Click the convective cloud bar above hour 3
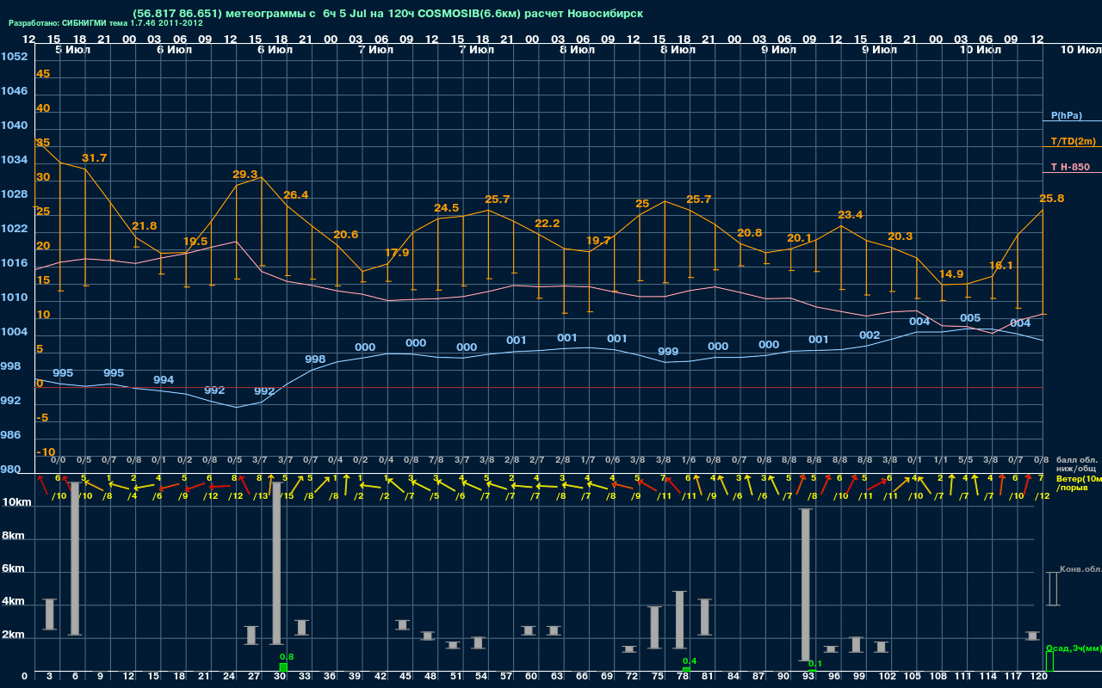This screenshot has width=1102, height=688. pos(50,614)
